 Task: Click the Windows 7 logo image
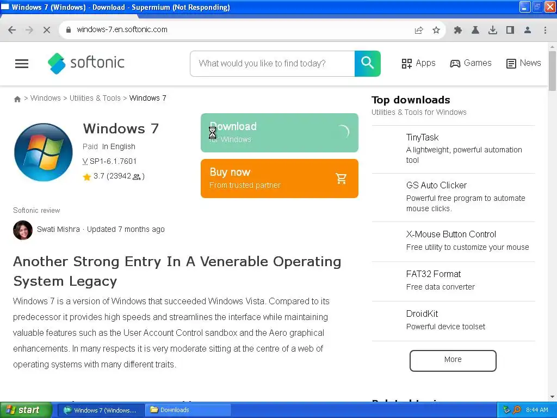[44, 152]
